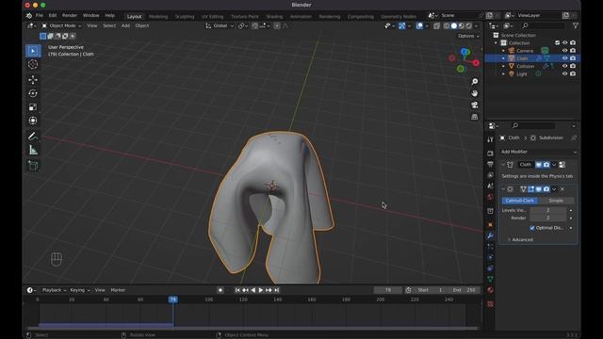
Task: Open the Object Mode dropdown
Action: tap(61, 25)
